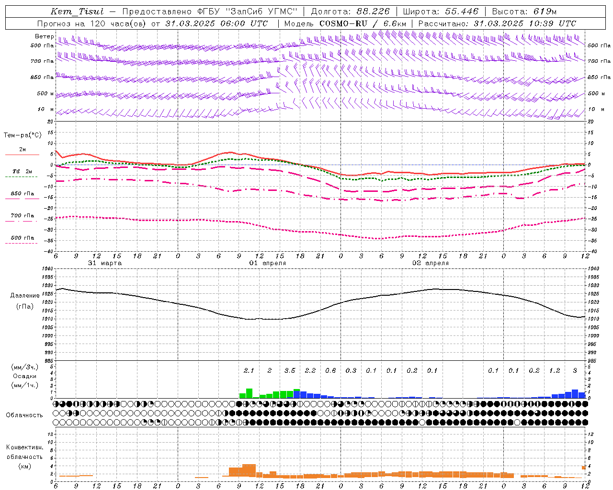
Task: Click the '1.2' precipitation amount
Action: click(555, 370)
